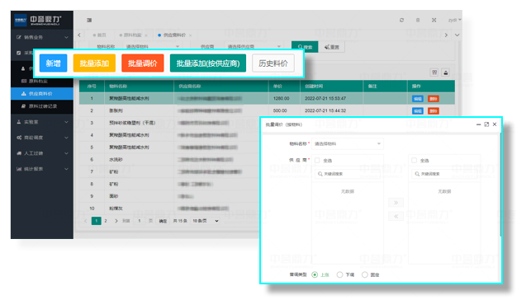Open the column settings grid icon
The height and width of the screenshot is (300, 526).
(434, 73)
